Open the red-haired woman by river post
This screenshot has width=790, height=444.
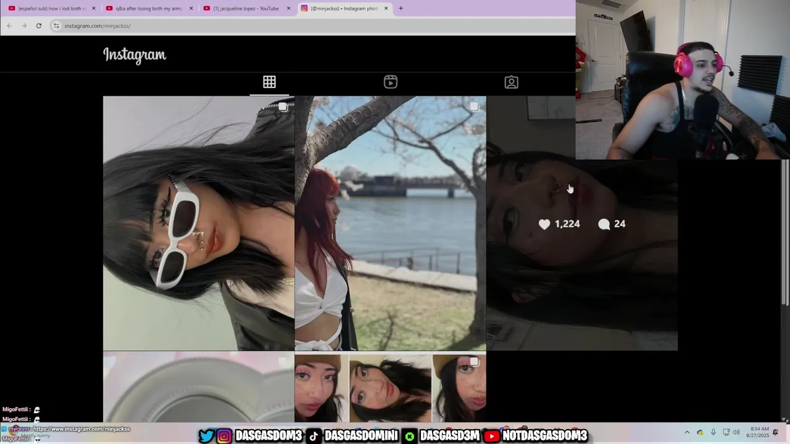tap(390, 223)
